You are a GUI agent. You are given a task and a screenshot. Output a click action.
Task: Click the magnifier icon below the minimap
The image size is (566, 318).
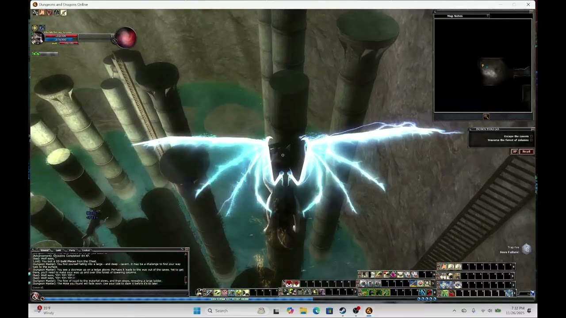pyautogui.click(x=486, y=117)
